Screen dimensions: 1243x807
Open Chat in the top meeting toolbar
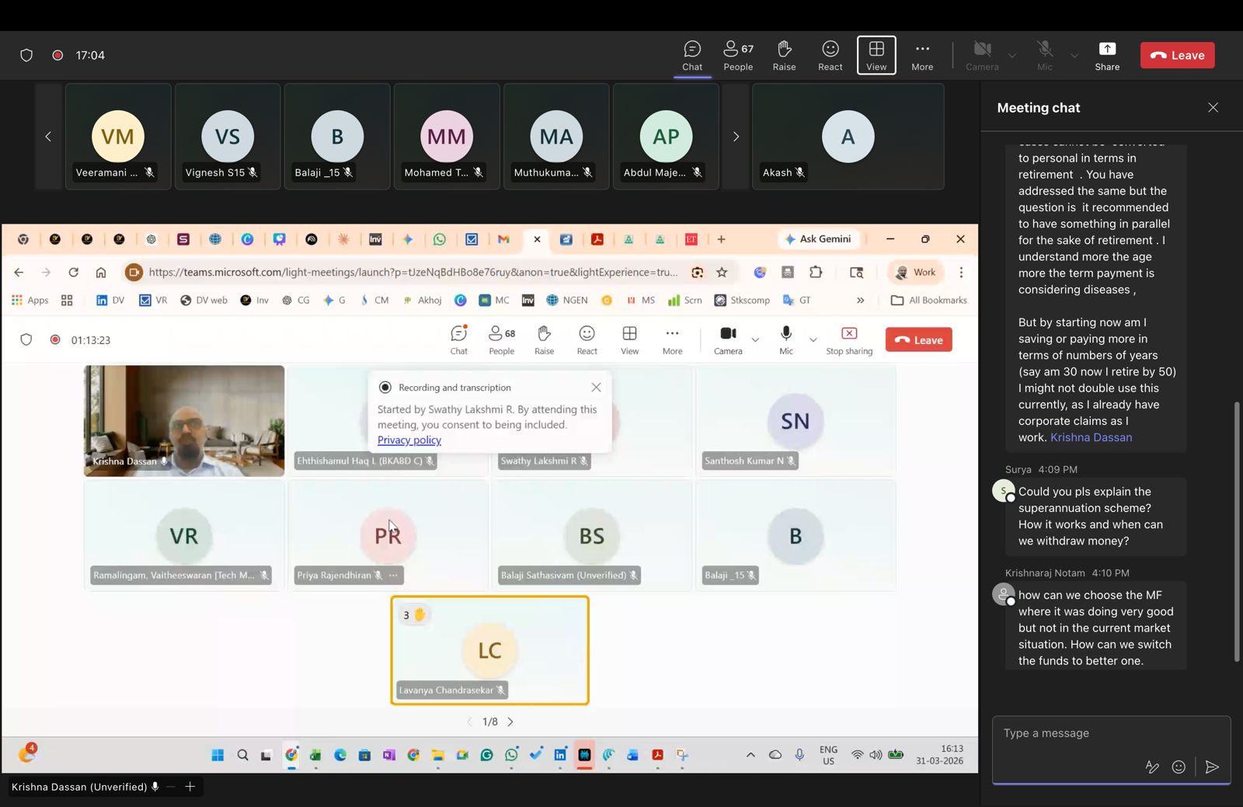coord(691,55)
